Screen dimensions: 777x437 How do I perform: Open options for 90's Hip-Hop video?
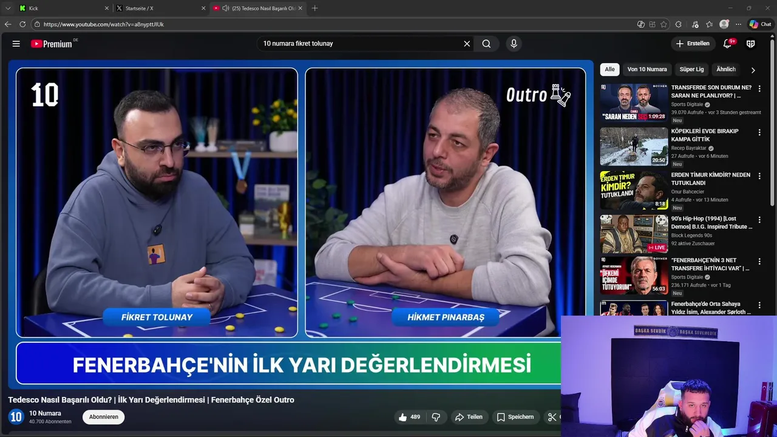(759, 220)
